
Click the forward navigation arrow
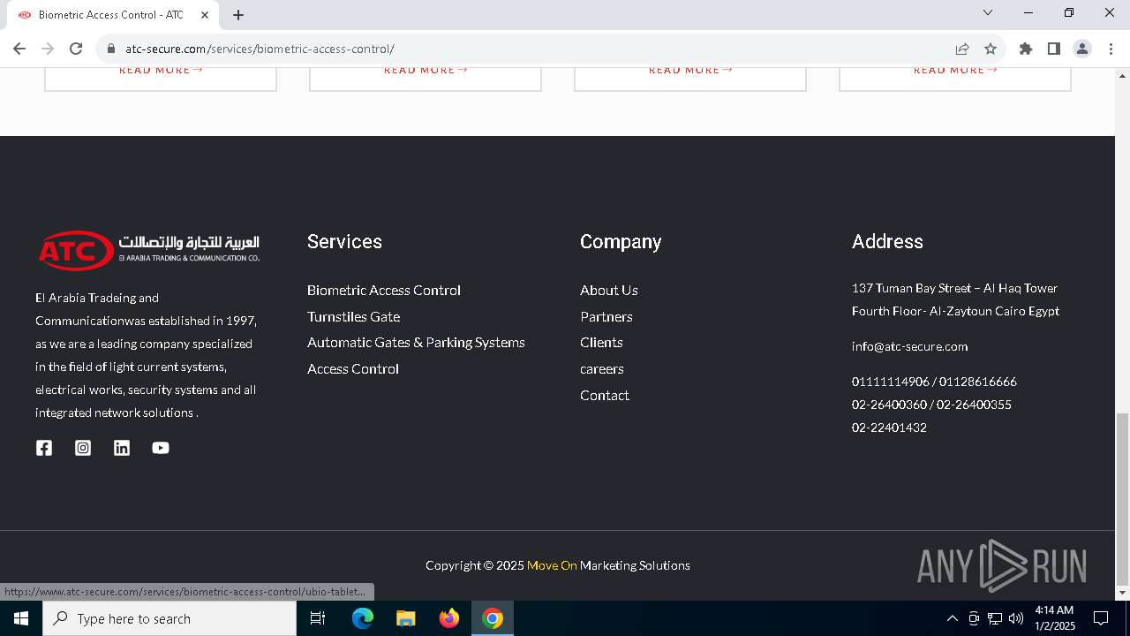click(x=48, y=49)
